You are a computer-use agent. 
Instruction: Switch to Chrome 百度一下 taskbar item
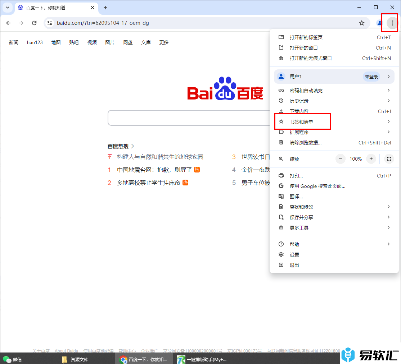click(144, 359)
